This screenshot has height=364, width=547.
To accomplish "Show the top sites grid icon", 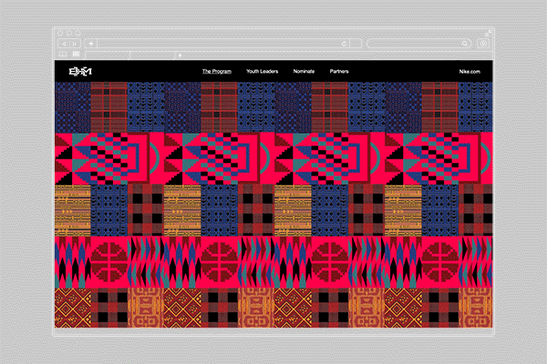I will (76, 54).
